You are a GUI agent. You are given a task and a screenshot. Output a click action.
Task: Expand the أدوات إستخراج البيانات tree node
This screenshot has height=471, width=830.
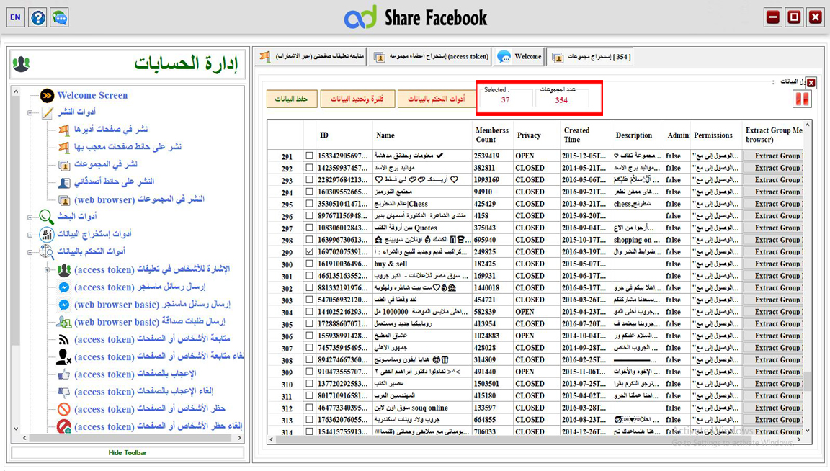point(30,235)
